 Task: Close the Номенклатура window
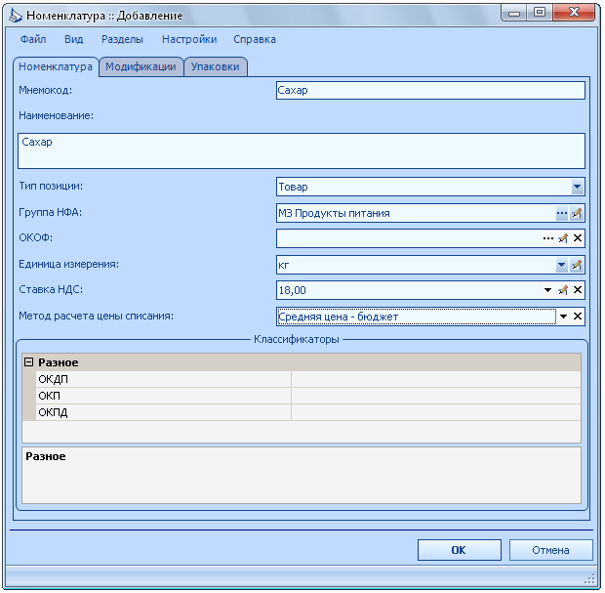574,13
